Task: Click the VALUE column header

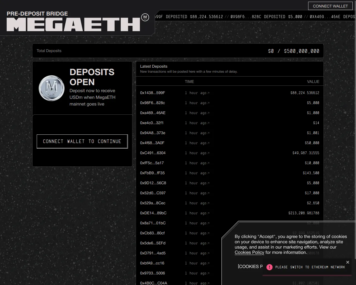Action: (313, 82)
